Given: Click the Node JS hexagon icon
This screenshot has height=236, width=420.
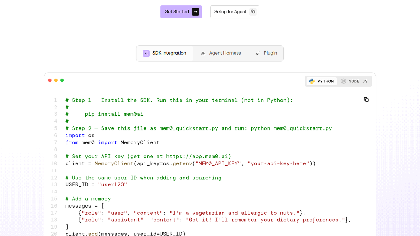Looking at the screenshot, I should click(343, 81).
